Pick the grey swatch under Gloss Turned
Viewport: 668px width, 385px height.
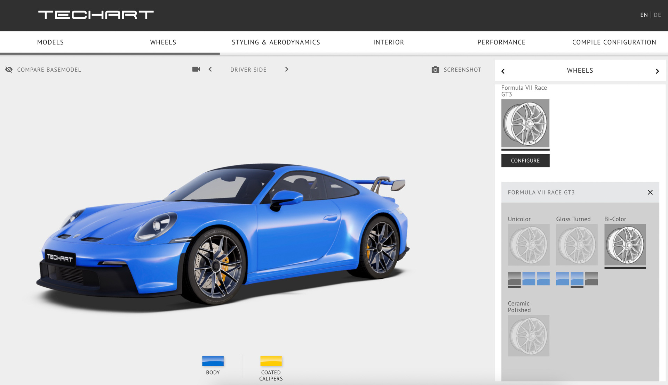tap(591, 279)
